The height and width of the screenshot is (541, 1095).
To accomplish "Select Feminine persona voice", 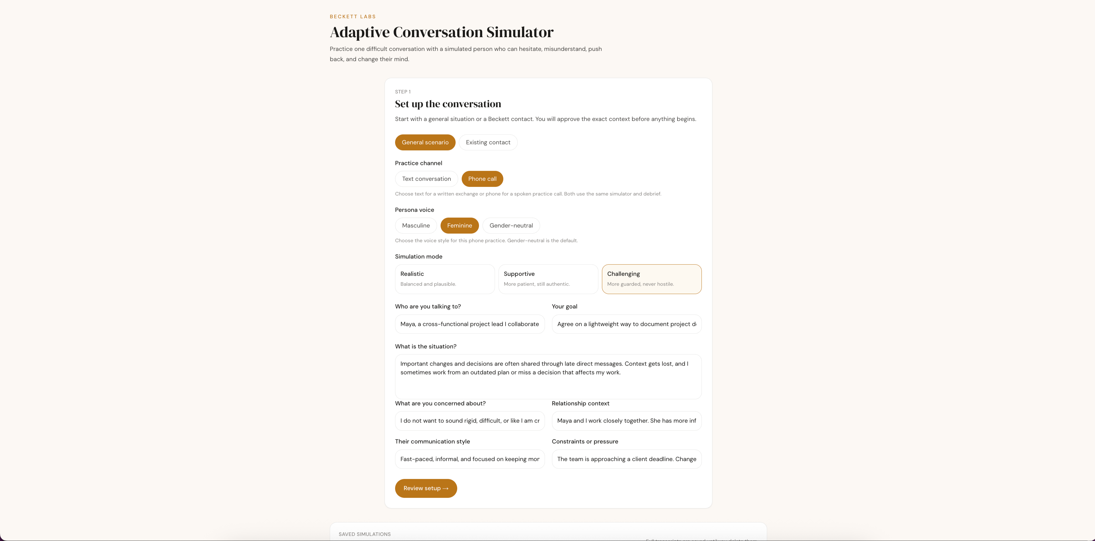I will [x=459, y=226].
